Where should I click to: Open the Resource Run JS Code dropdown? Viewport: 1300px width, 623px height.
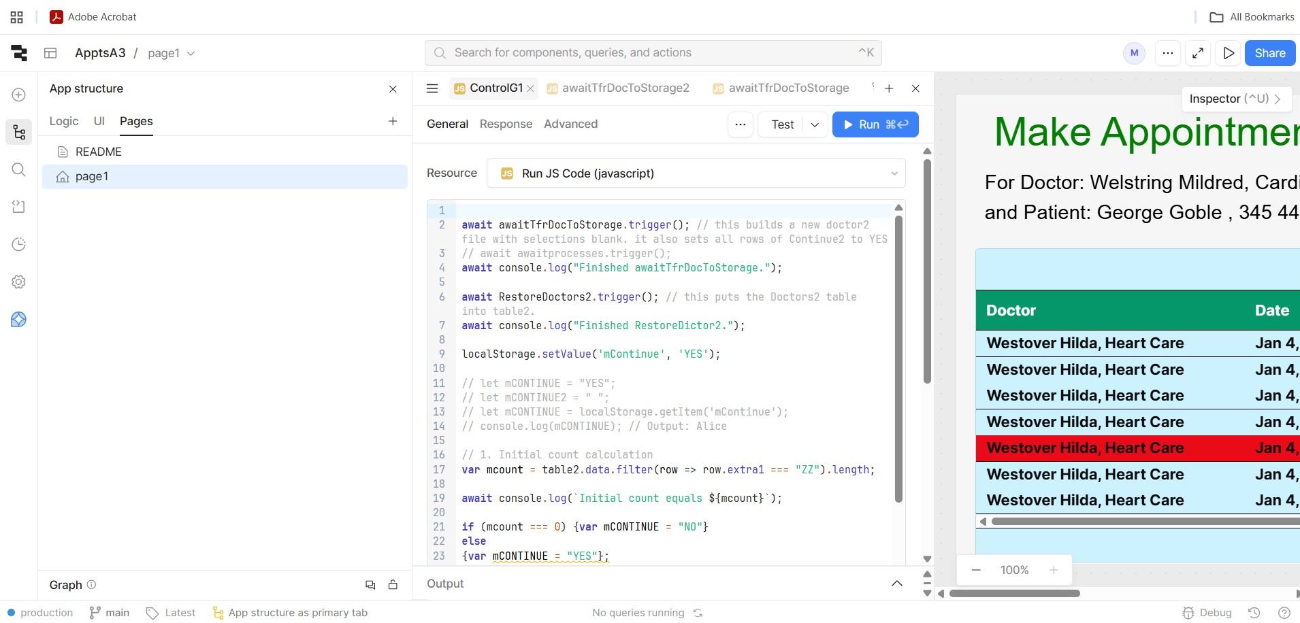(x=696, y=173)
